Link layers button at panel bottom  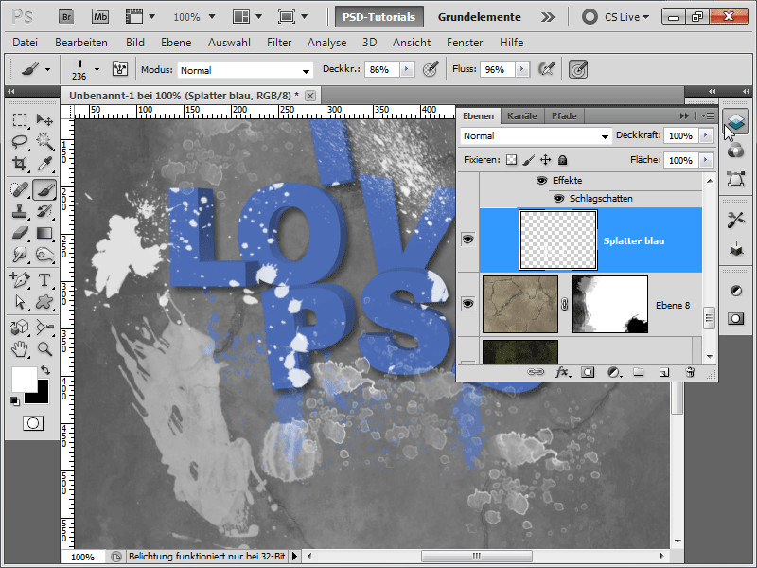tap(536, 372)
